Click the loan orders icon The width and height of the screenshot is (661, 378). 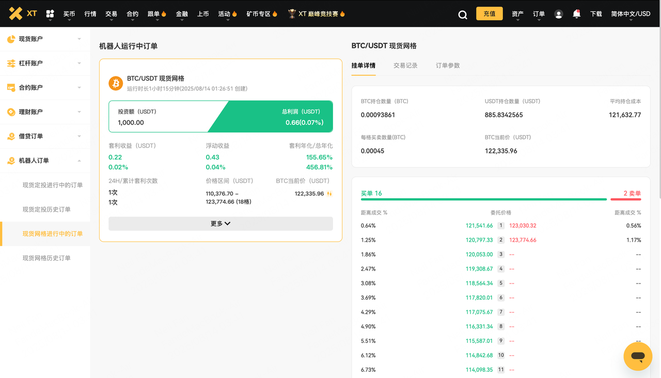tap(11, 136)
